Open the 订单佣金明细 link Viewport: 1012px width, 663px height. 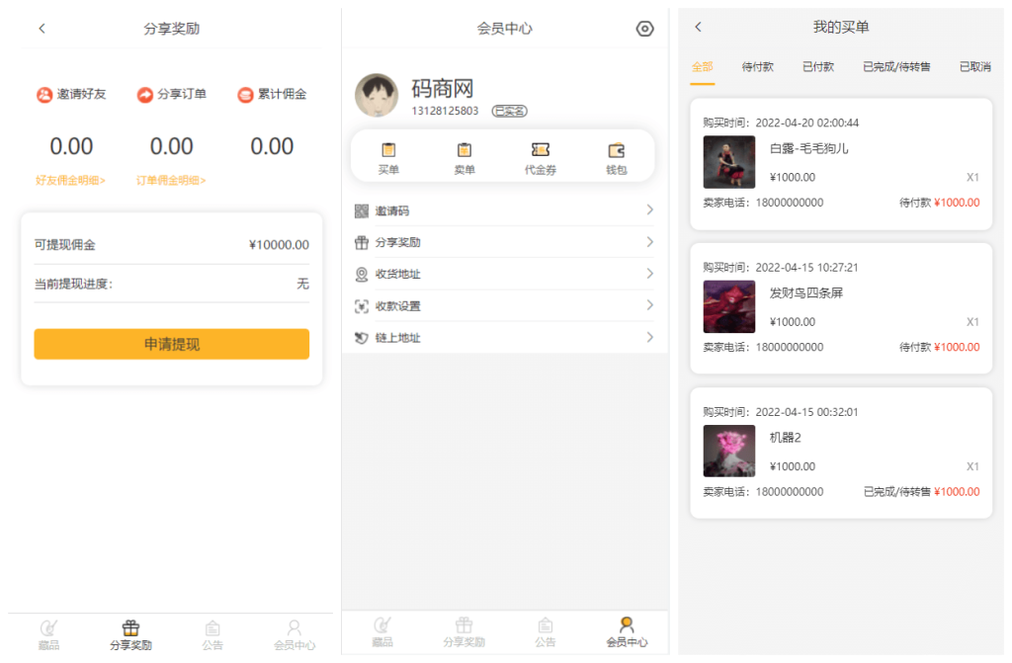click(x=170, y=181)
